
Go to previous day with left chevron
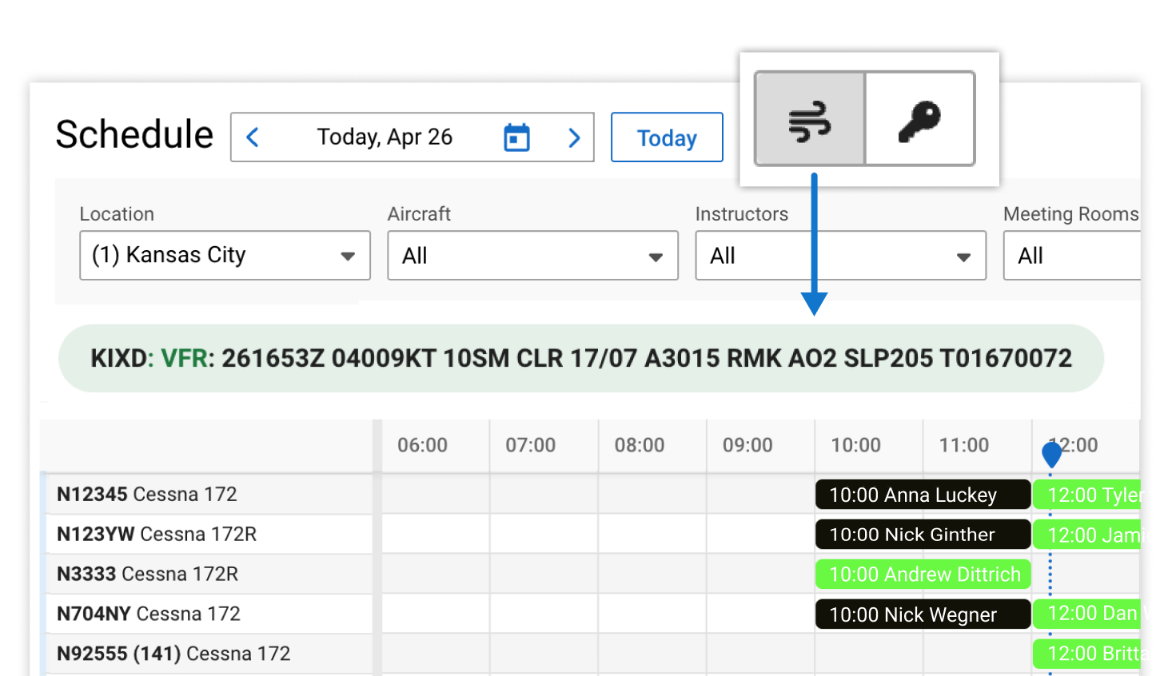[x=253, y=137]
